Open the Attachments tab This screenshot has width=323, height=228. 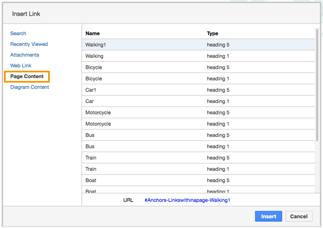(x=25, y=55)
